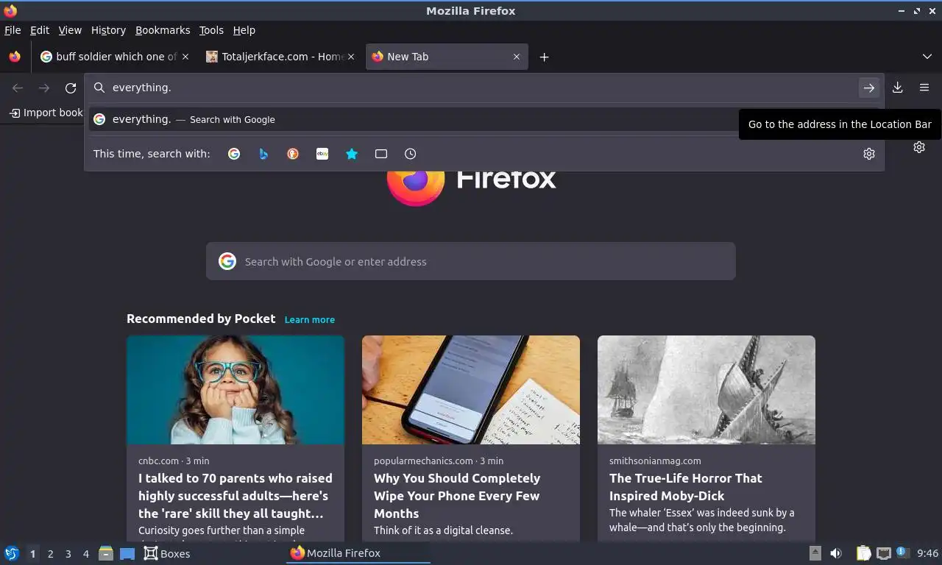The image size is (942, 565).
Task: Focus the 'Search with Google or enter address' box
Action: (471, 261)
